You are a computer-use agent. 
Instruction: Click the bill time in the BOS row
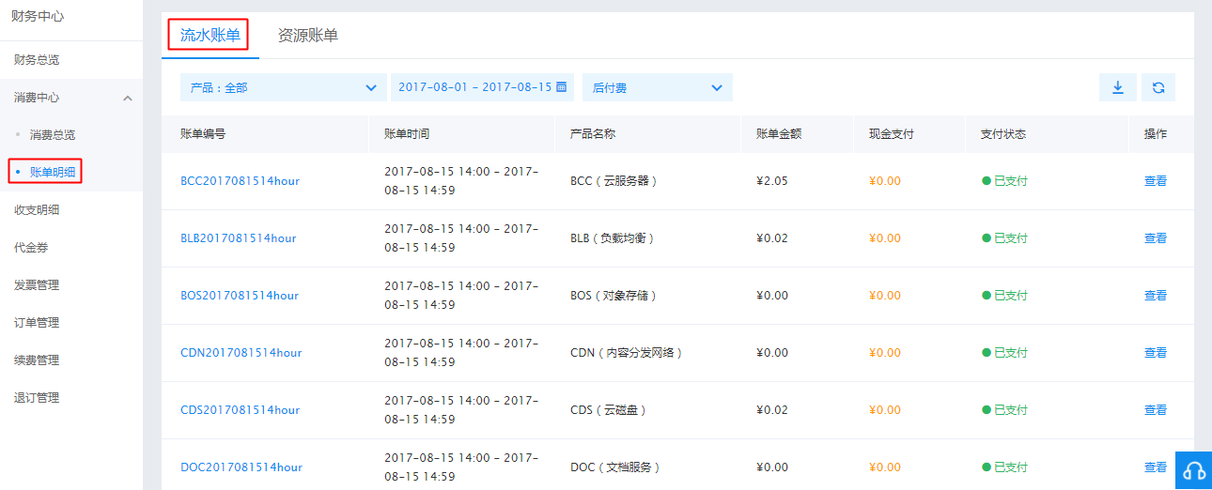click(461, 296)
